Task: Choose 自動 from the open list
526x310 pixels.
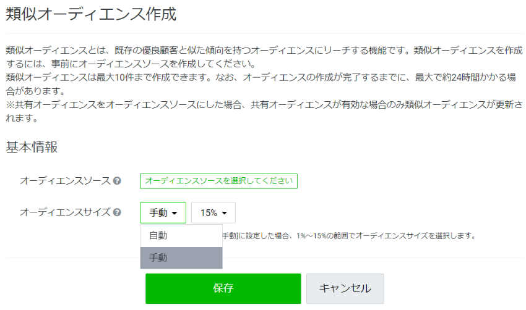Action: 181,236
